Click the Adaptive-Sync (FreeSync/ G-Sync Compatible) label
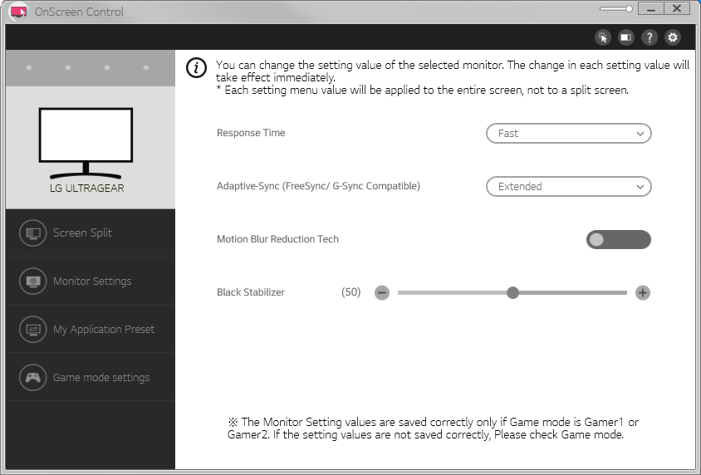The width and height of the screenshot is (701, 475). pyautogui.click(x=318, y=186)
